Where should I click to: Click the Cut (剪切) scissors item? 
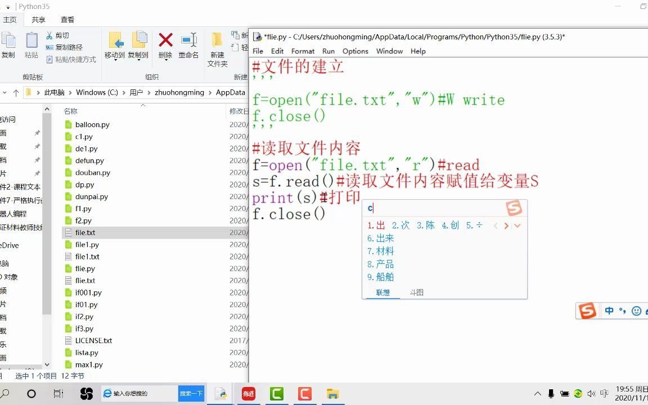(x=57, y=35)
